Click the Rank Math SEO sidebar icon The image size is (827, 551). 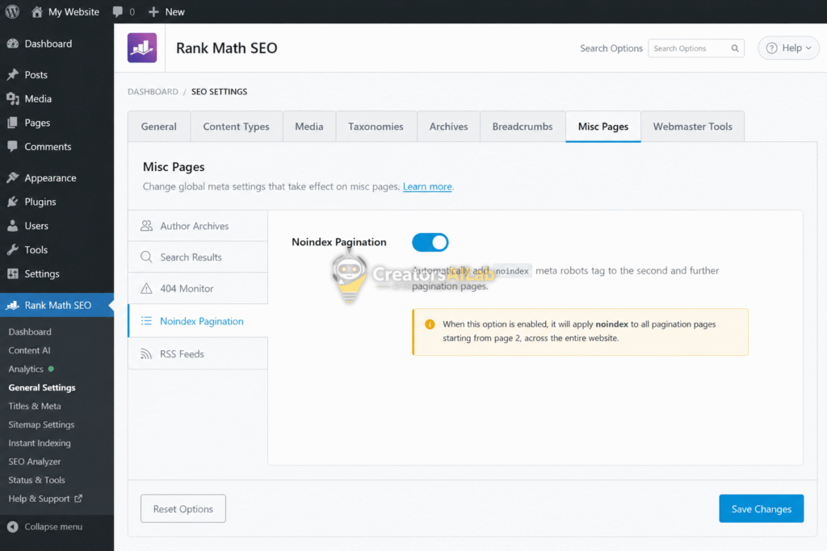[x=13, y=305]
